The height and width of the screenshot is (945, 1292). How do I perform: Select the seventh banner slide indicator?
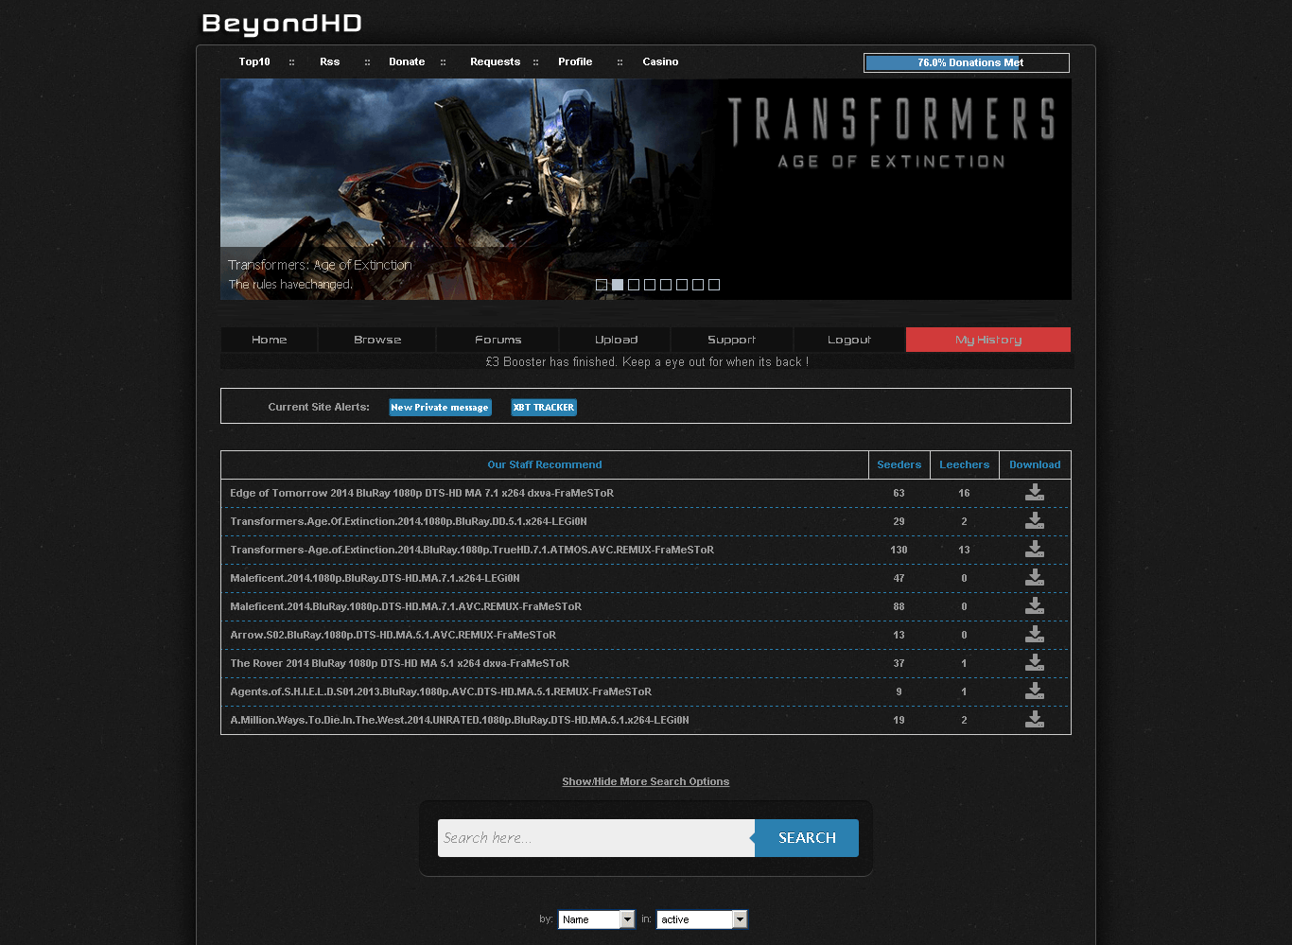(x=698, y=285)
